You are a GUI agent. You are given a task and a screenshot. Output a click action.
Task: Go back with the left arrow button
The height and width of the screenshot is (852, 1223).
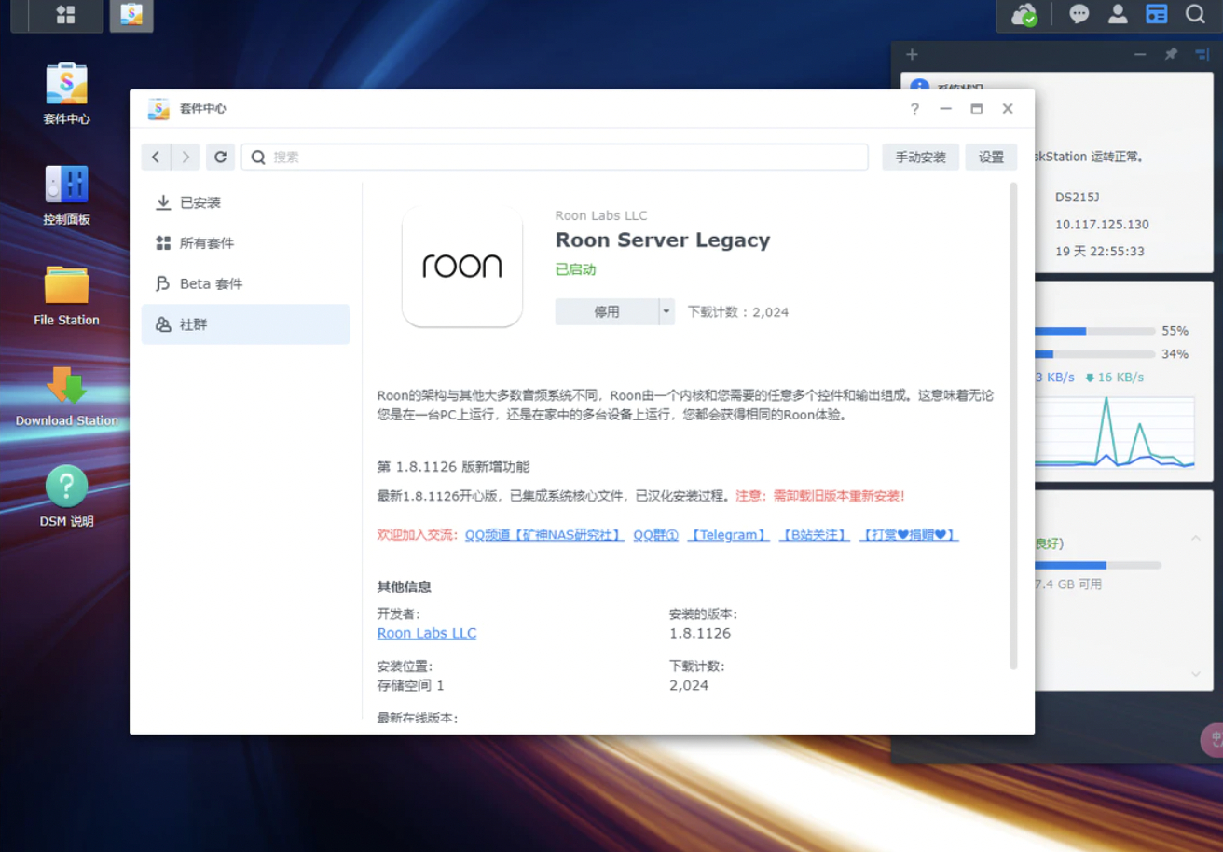pos(156,158)
